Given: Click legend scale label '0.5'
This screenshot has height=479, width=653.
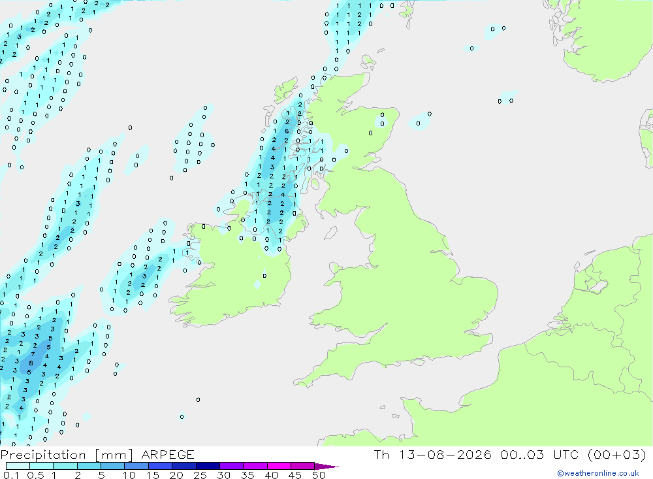Looking at the screenshot, I should tap(35, 475).
